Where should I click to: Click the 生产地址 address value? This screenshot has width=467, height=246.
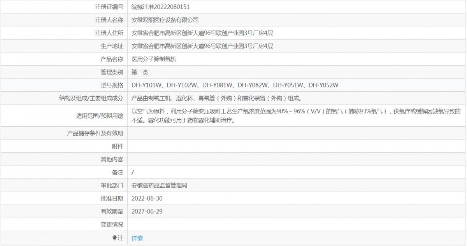202,46
